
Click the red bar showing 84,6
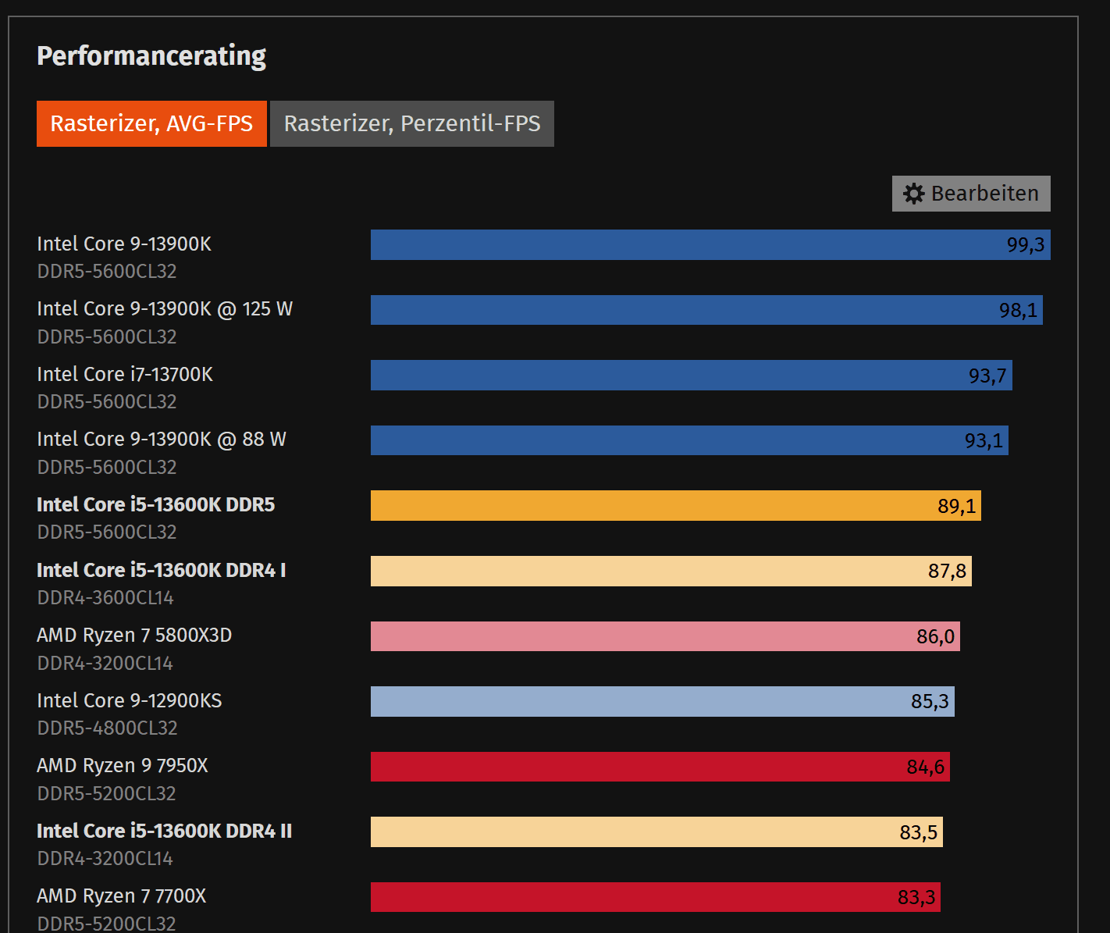[x=660, y=767]
